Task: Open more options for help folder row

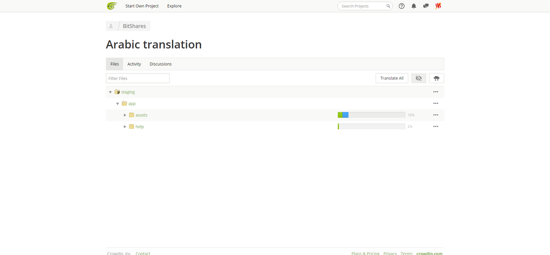Action: [x=436, y=127]
